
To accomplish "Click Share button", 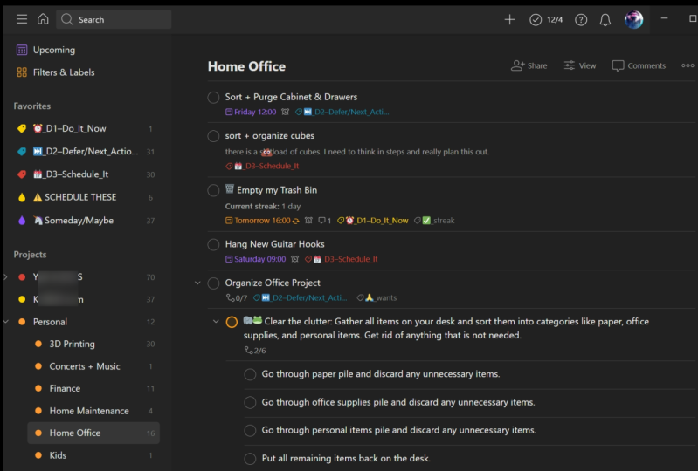I will pyautogui.click(x=529, y=65).
